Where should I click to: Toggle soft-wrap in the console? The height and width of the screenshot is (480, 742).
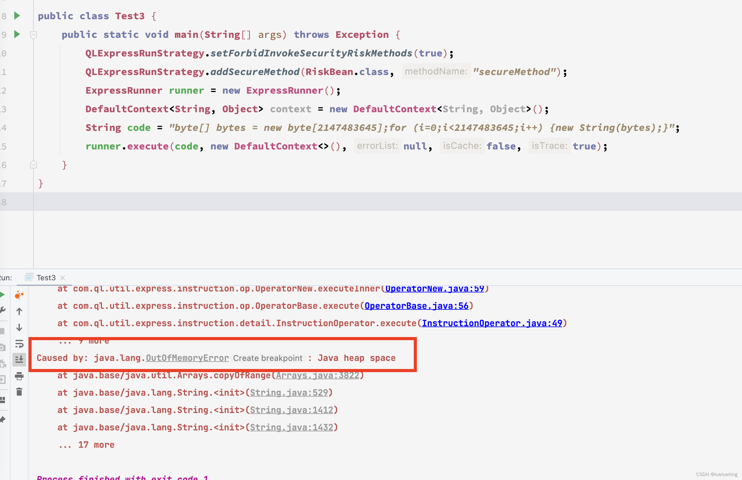[19, 344]
